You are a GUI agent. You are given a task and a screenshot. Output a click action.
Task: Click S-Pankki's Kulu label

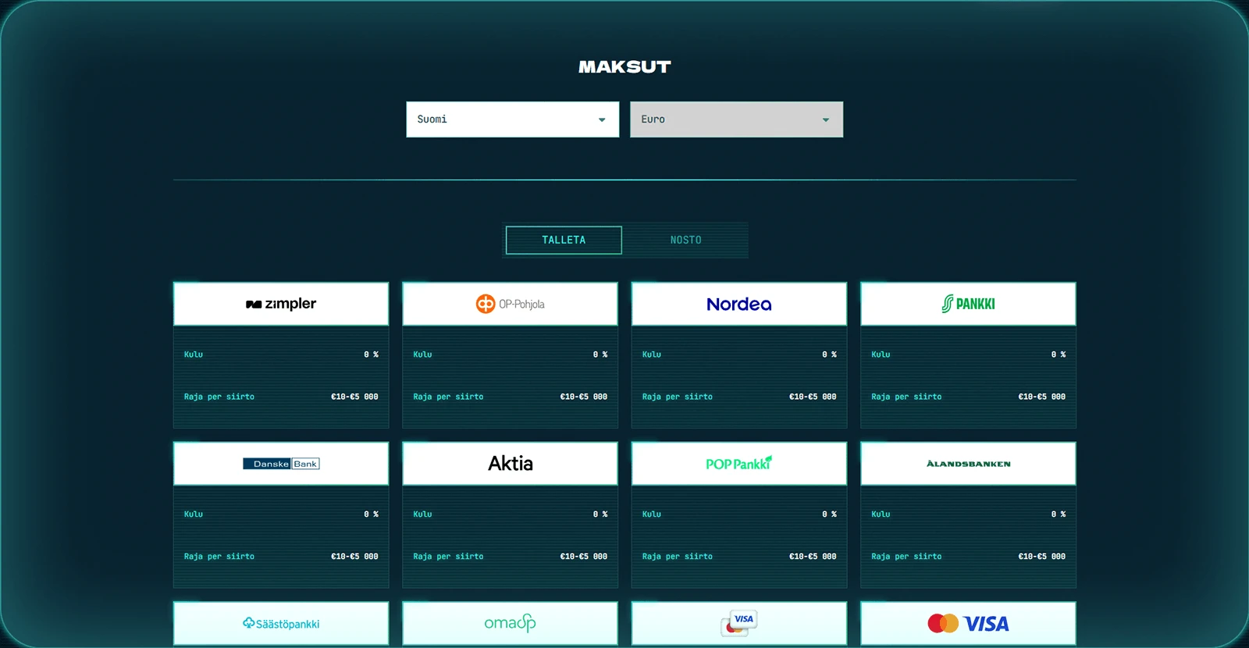(x=881, y=354)
